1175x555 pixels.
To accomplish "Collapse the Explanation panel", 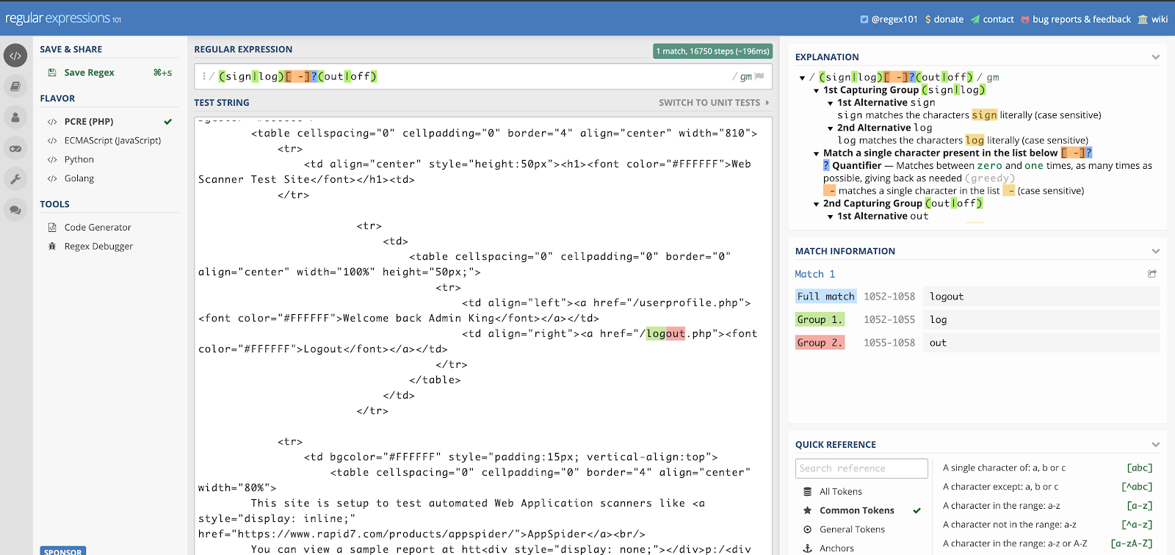I will [1155, 57].
